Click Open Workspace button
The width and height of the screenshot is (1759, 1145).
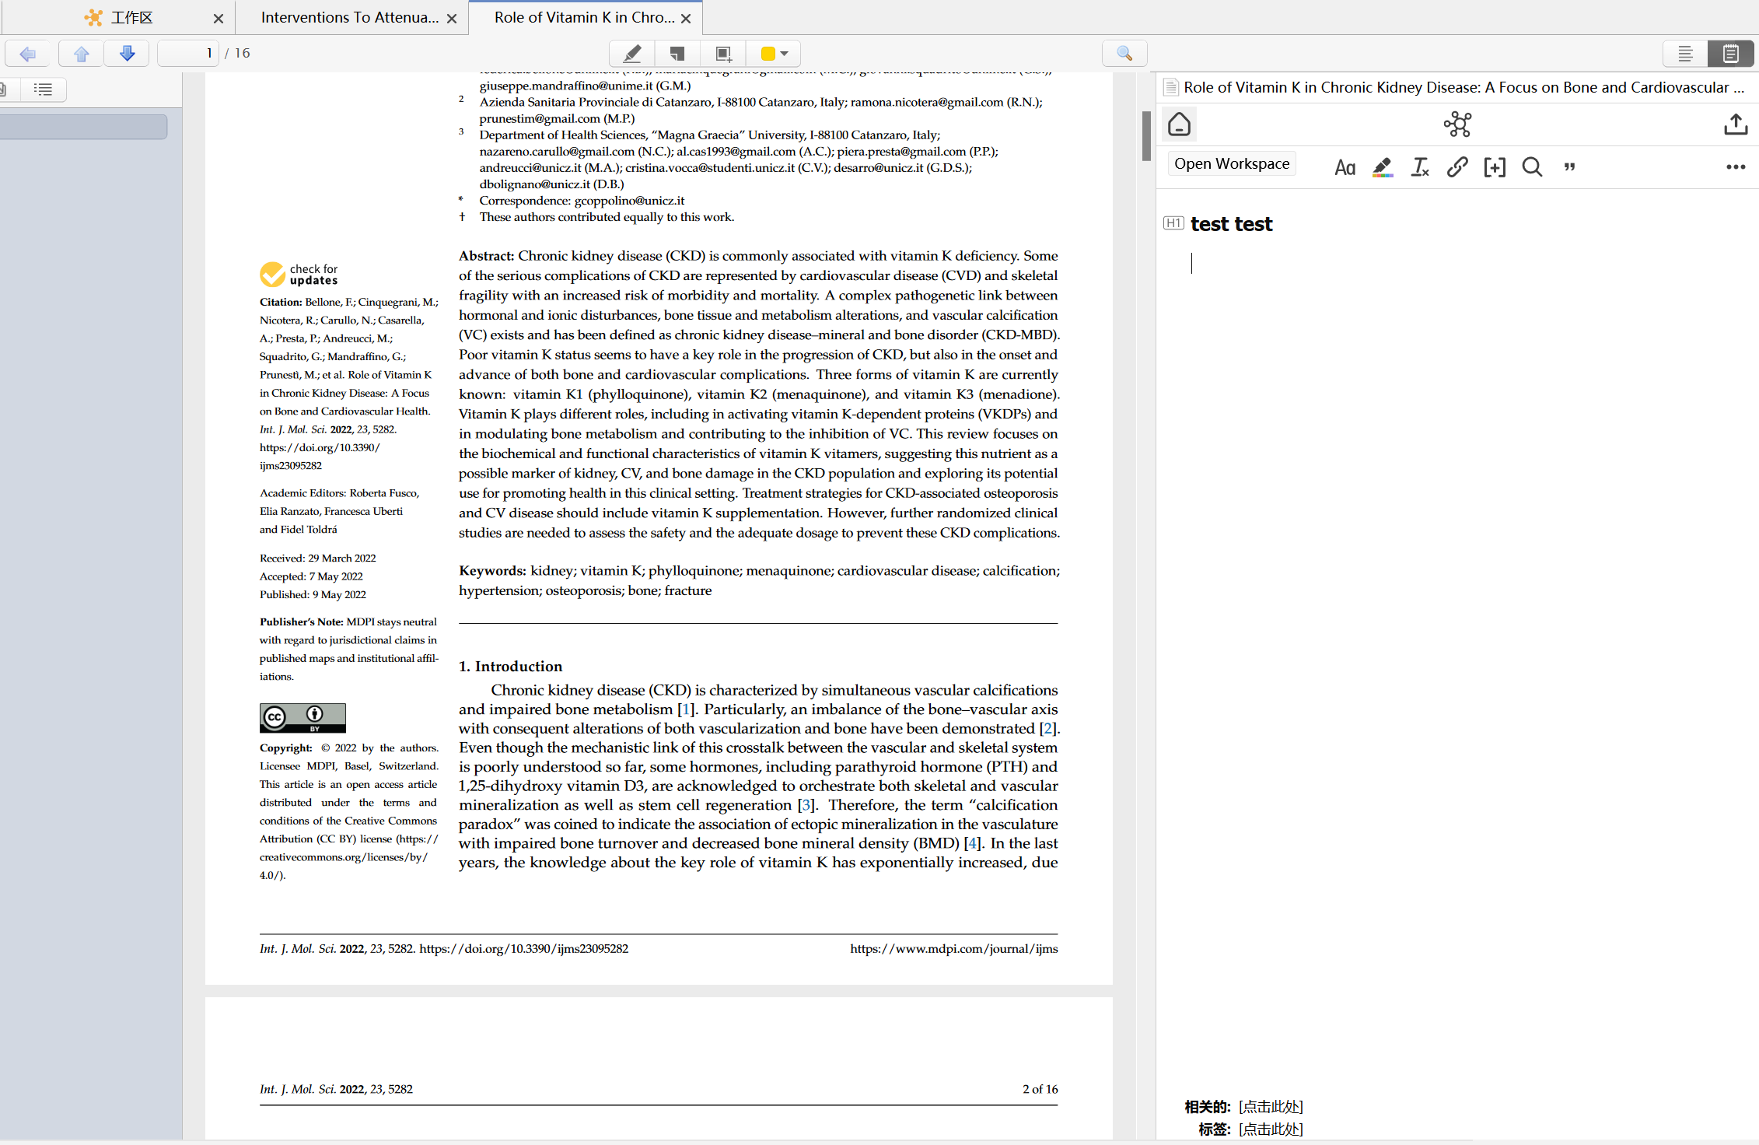coord(1232,164)
